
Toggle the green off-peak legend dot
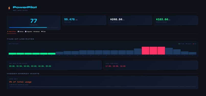[x=179, y=44]
